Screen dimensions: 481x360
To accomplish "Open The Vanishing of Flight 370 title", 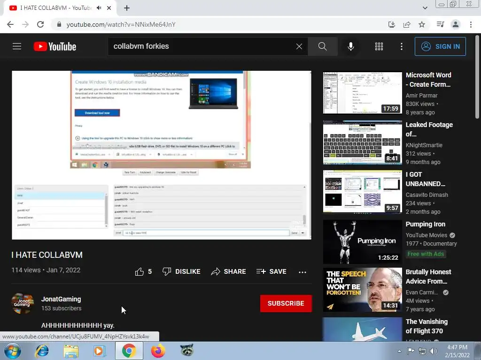I will (x=427, y=326).
